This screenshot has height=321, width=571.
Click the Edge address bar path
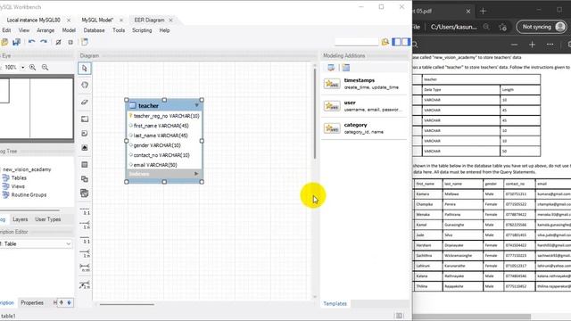coord(454,27)
